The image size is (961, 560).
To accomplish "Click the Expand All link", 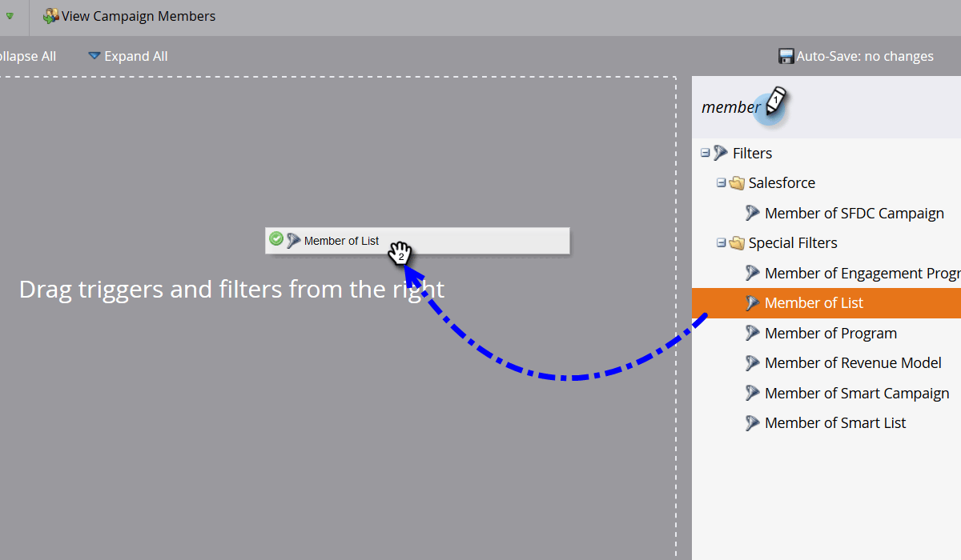I will [135, 55].
